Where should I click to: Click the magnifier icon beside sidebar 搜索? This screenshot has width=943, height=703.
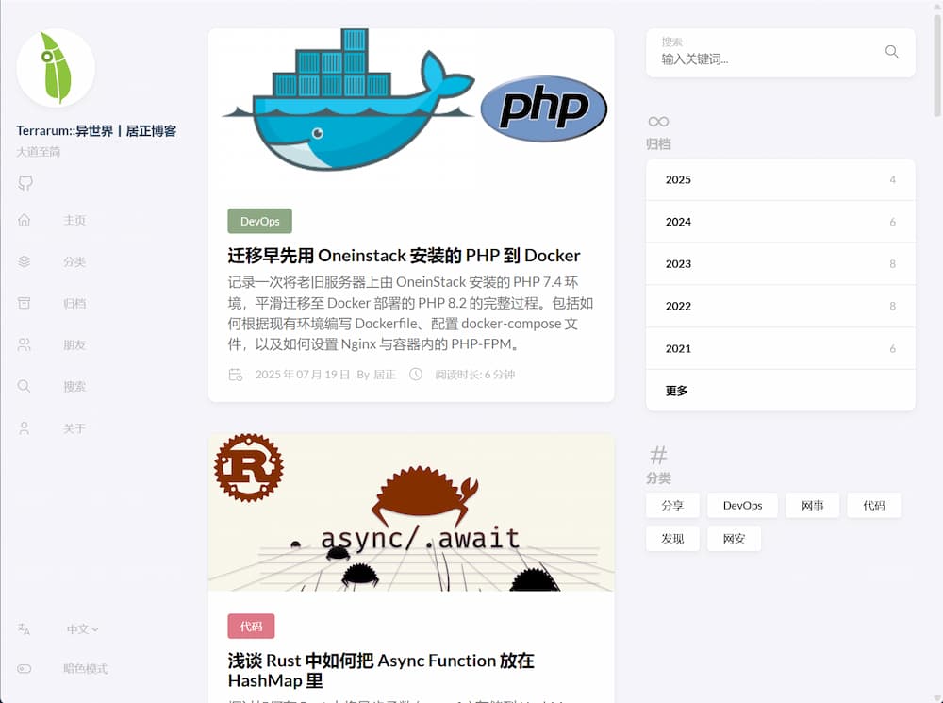(x=25, y=386)
